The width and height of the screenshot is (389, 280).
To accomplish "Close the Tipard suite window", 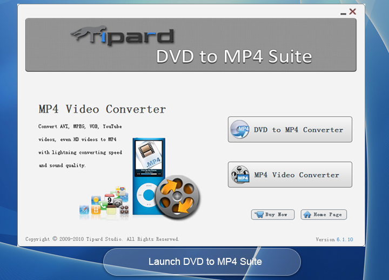I will [x=352, y=11].
